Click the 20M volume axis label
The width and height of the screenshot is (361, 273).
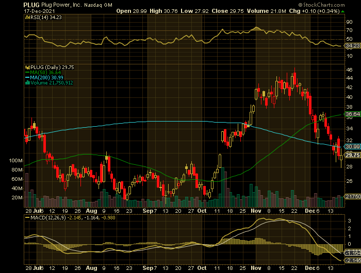point(17,198)
